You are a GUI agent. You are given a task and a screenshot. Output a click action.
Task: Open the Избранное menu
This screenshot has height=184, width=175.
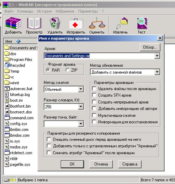[65, 11]
